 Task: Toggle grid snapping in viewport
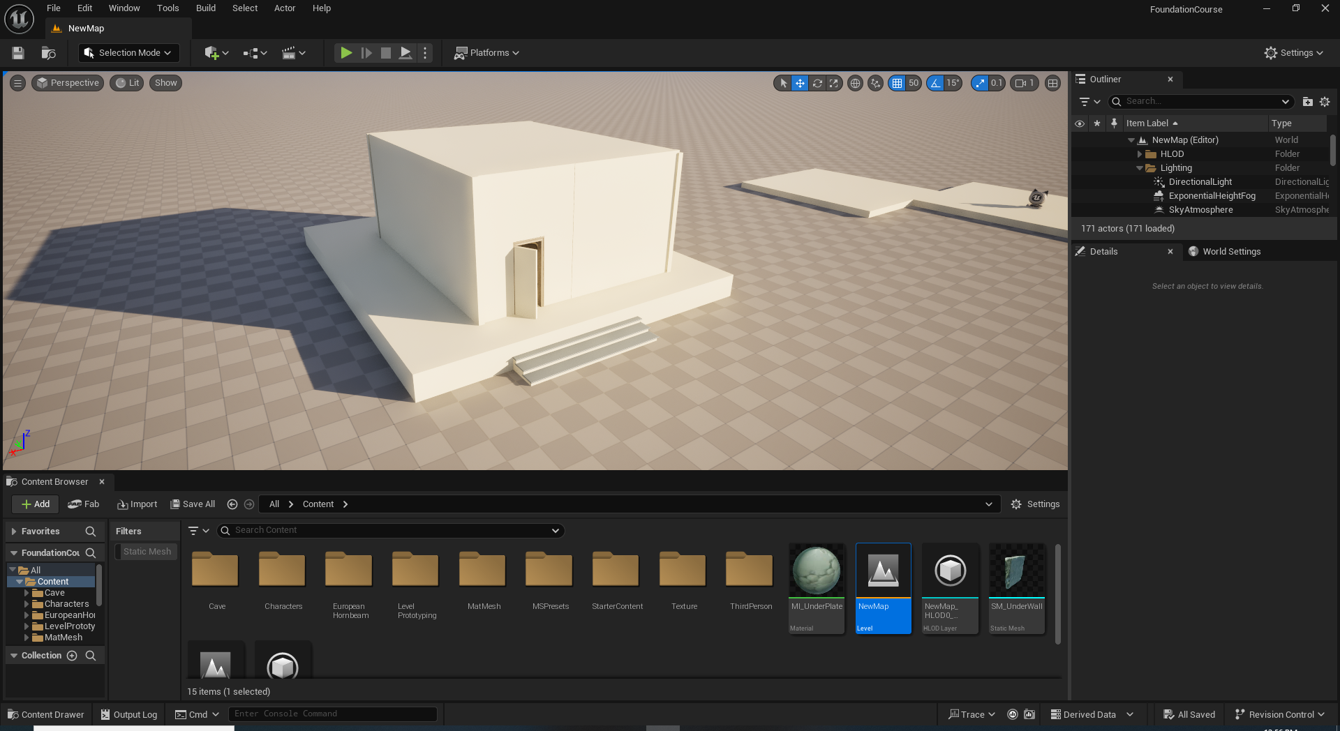pos(897,83)
